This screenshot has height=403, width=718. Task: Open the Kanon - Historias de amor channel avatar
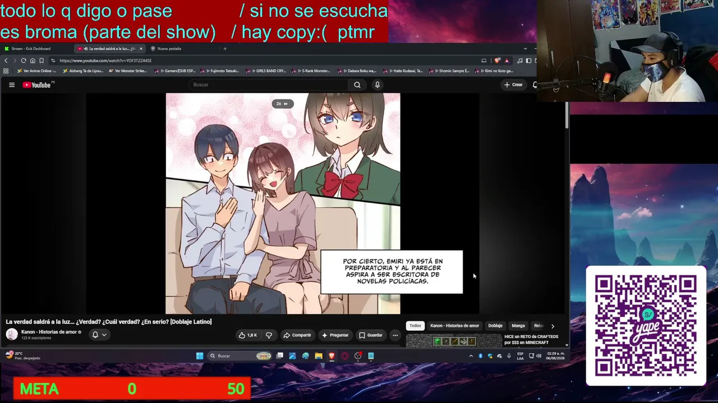click(x=12, y=335)
